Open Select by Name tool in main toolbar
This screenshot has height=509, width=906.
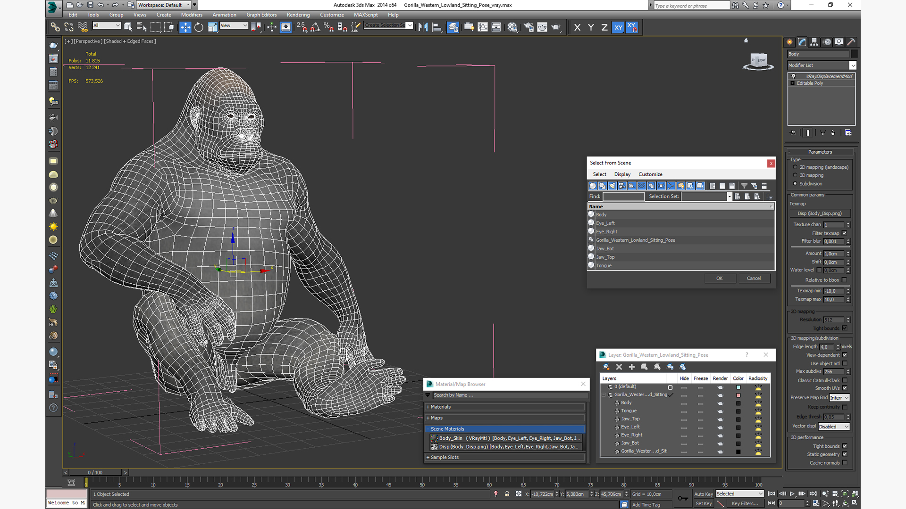coord(141,27)
